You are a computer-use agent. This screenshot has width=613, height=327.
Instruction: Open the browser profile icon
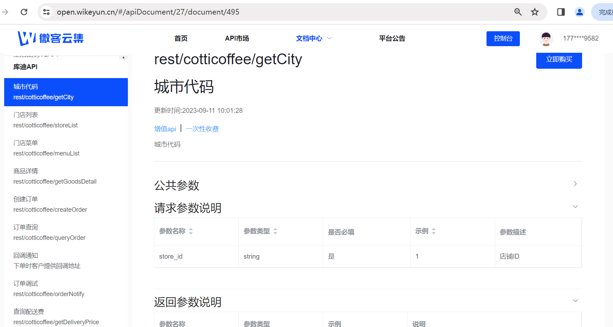click(x=579, y=12)
